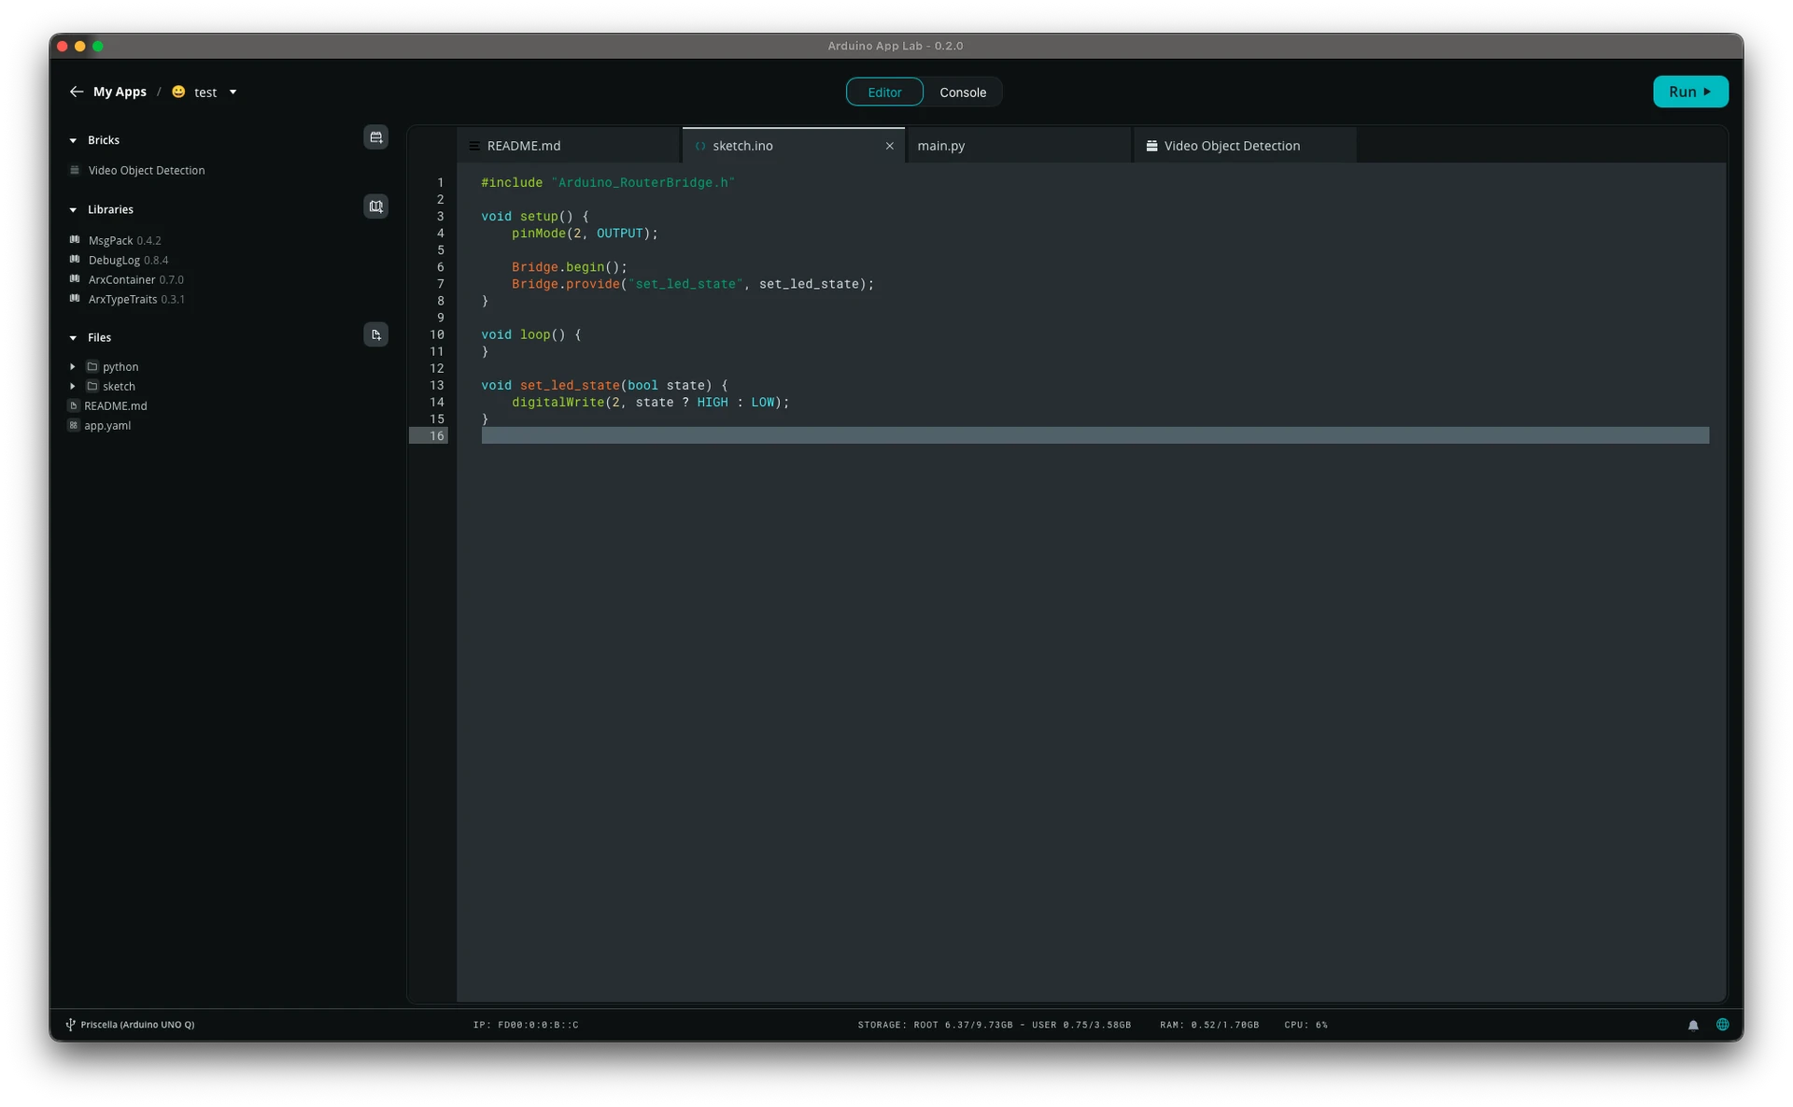Open the README.md tab
The image size is (1793, 1107).
523,146
